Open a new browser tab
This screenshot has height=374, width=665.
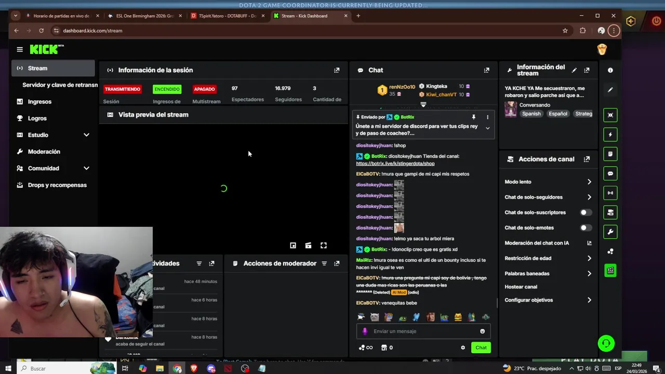coord(358,16)
